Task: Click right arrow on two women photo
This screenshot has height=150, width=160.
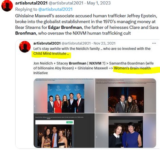Action: 155,137
